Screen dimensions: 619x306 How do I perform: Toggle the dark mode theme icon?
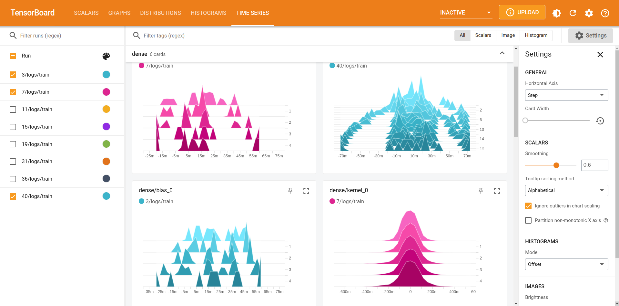(x=557, y=13)
